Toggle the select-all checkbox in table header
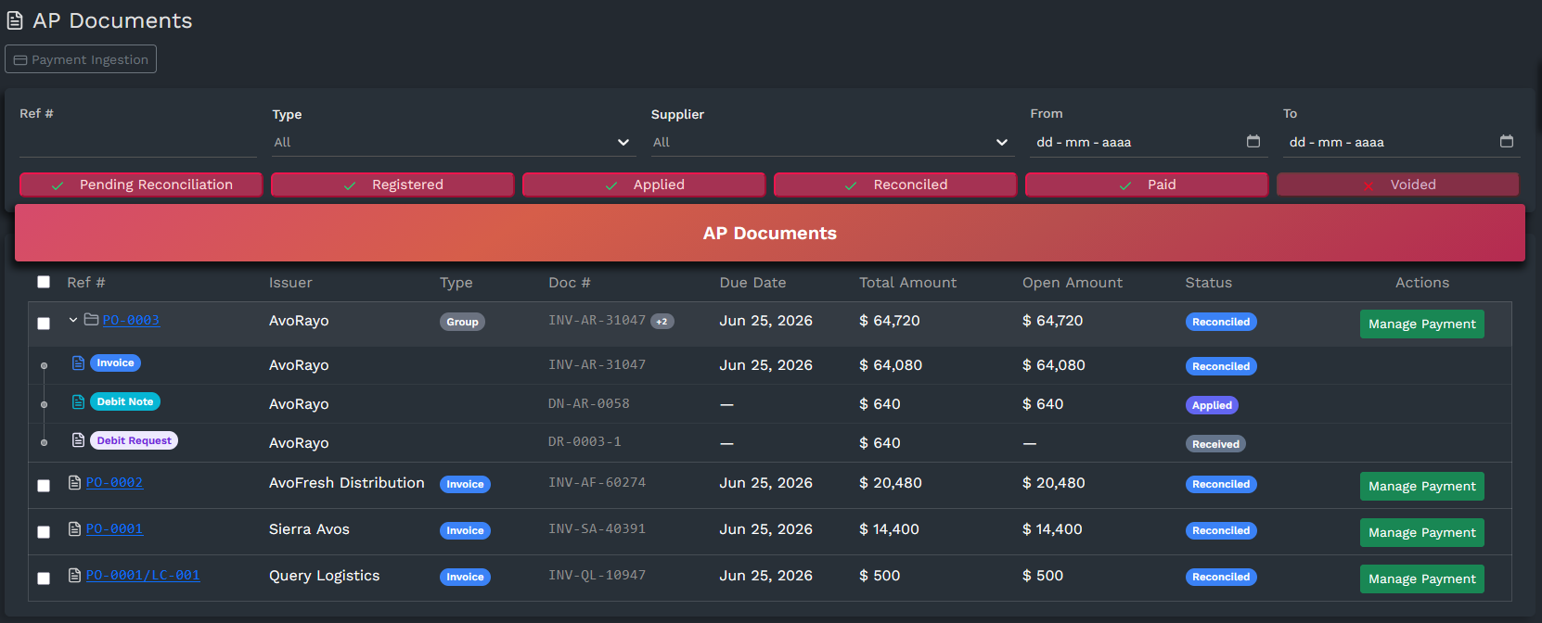Image resolution: width=1542 pixels, height=623 pixels. pyautogui.click(x=44, y=282)
